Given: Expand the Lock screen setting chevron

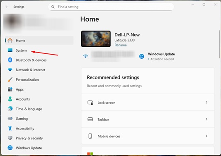Looking at the screenshot, I should pos(206,102).
